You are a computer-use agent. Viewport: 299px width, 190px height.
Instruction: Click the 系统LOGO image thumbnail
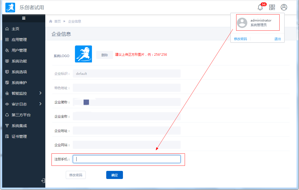coord(83,54)
